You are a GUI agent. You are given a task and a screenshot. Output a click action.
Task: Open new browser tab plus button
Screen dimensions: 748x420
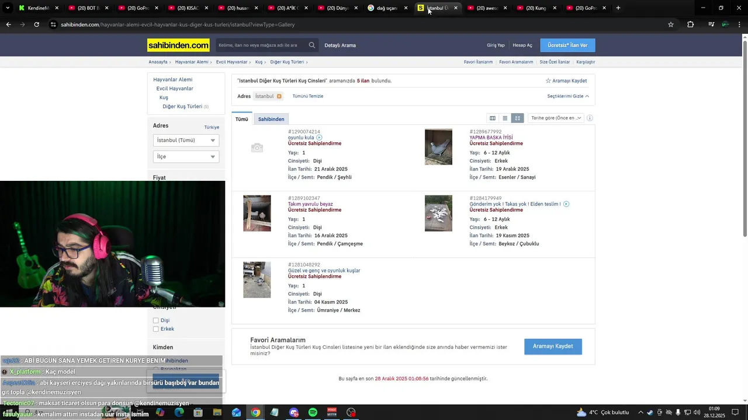point(618,8)
